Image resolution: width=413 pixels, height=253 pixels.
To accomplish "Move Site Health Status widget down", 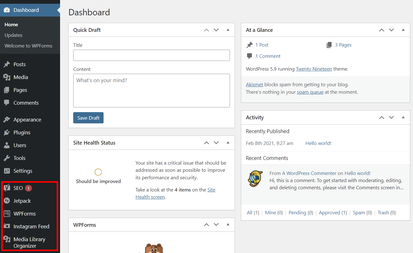I will pos(216,143).
